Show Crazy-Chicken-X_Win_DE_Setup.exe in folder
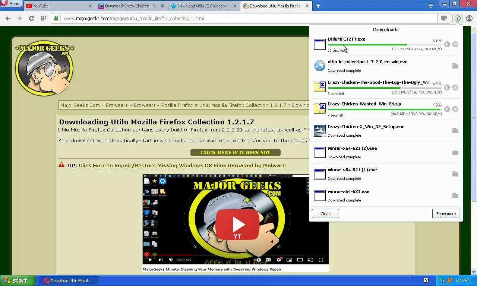 455,131
